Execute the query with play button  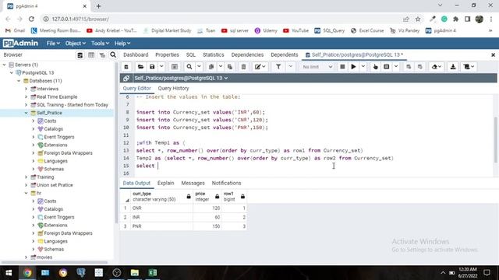pos(353,67)
